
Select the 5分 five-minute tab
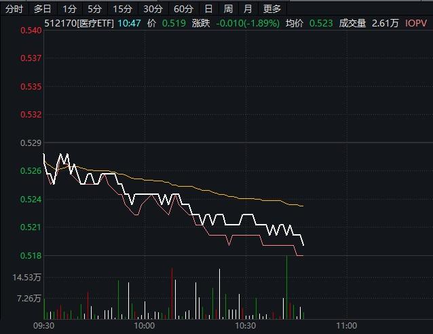94,10
